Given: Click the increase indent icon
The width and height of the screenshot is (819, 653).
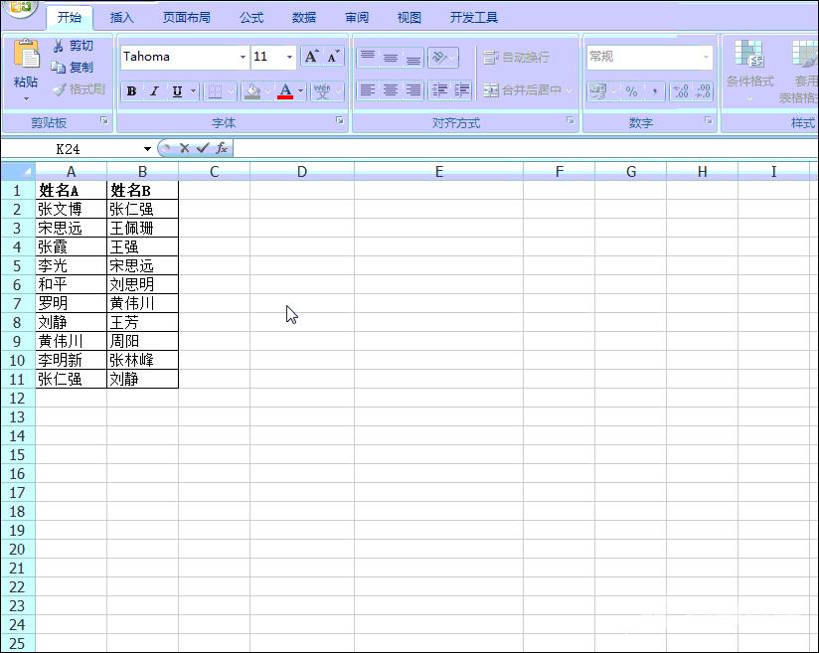Looking at the screenshot, I should [462, 90].
